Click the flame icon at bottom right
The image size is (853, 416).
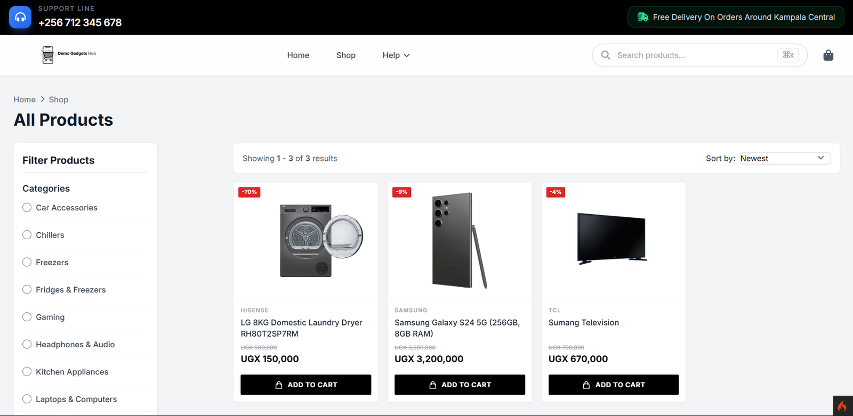pyautogui.click(x=843, y=406)
